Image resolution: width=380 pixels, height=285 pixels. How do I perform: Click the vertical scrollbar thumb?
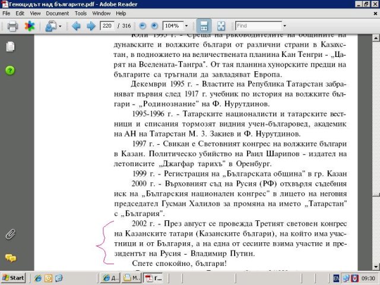(x=376, y=195)
